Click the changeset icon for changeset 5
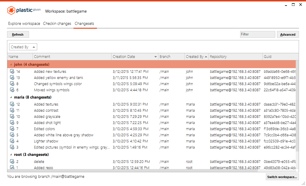 (12, 135)
